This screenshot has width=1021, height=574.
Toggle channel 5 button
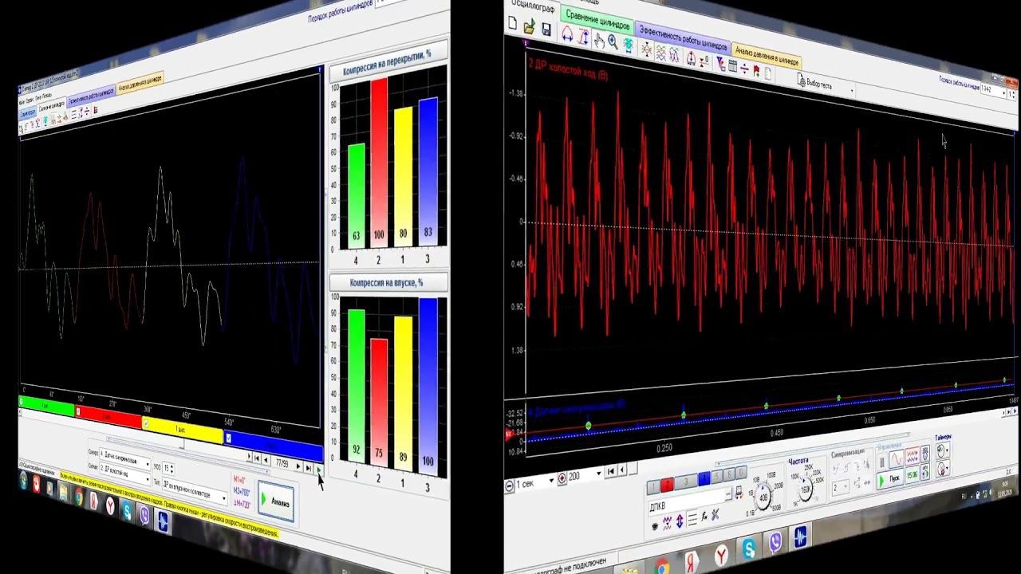tap(717, 476)
